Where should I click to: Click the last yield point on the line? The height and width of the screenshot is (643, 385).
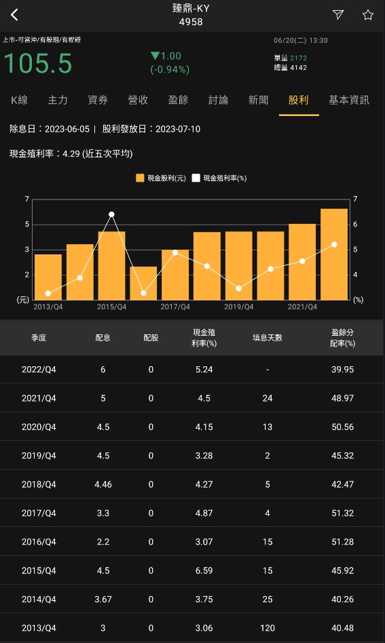(334, 244)
